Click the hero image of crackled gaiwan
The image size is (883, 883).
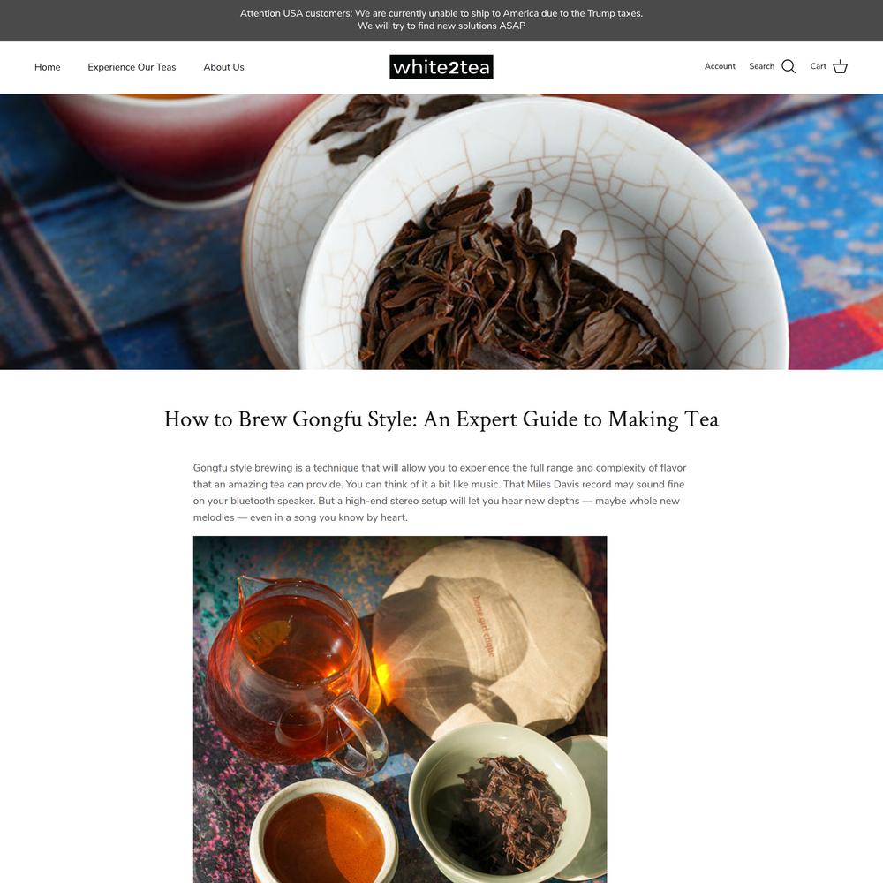(441, 231)
